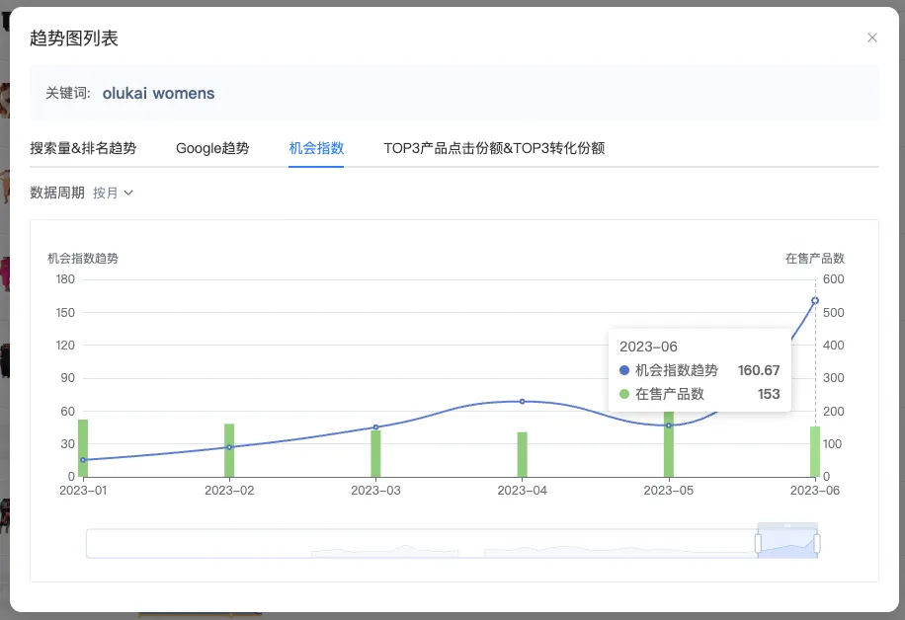Click the green bar for 2023-04
905x620 pixels.
pos(523,454)
